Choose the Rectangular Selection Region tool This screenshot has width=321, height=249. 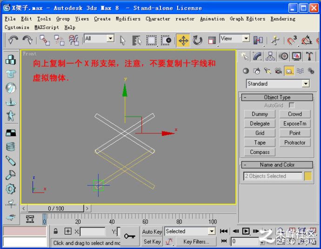click(152, 40)
